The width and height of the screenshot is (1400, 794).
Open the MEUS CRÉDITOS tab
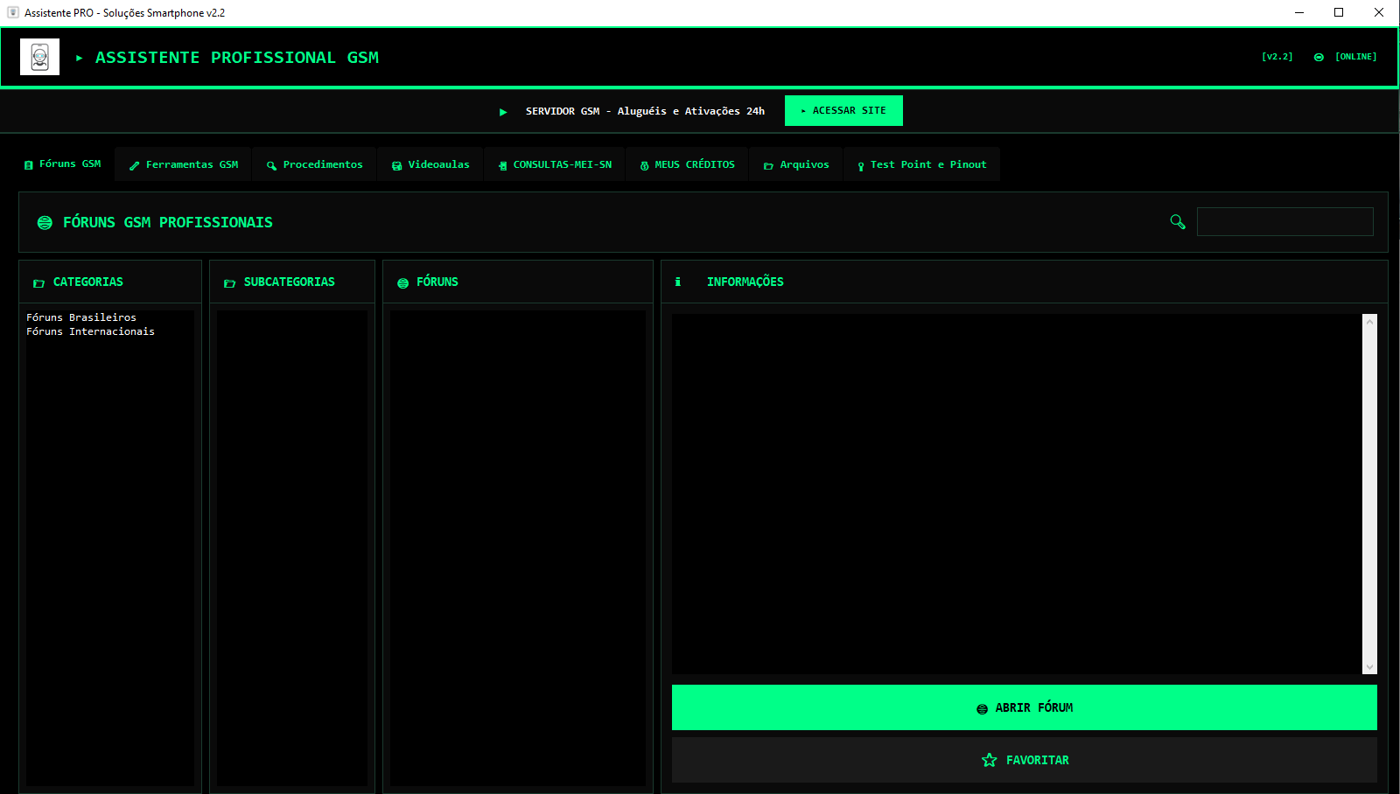688,164
